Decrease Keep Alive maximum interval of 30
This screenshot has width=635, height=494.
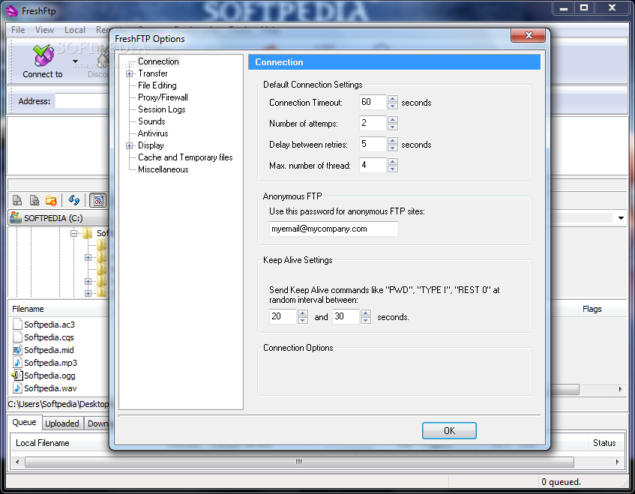[366, 320]
